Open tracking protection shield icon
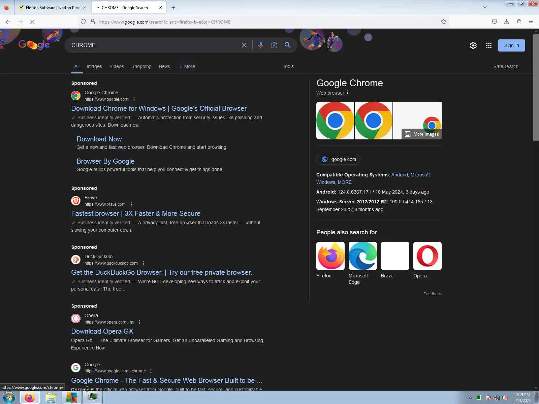539x404 pixels. (x=83, y=22)
